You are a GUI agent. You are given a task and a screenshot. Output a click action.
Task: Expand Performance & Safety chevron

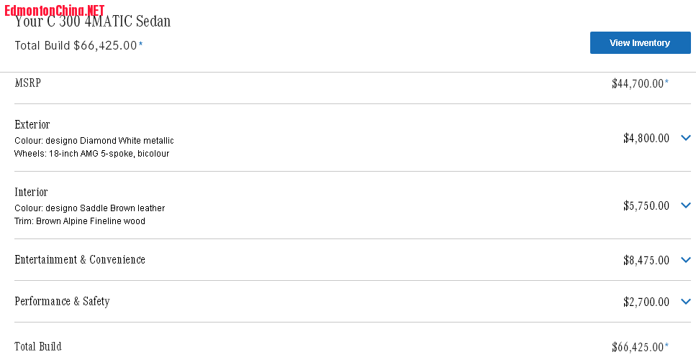pos(686,302)
